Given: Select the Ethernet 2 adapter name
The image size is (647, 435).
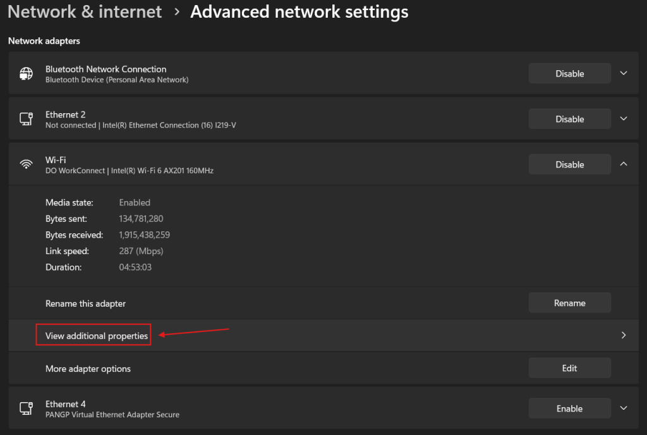Looking at the screenshot, I should [x=65, y=114].
